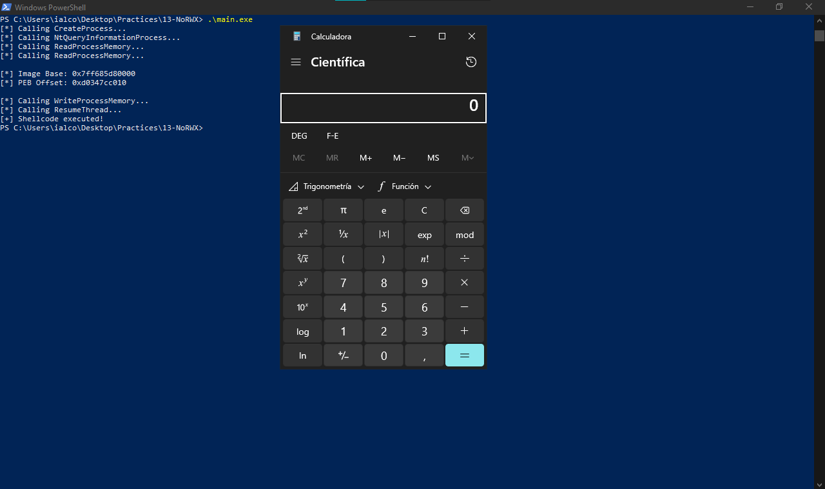
Task: Click the ".\main.exe" command text
Action: [230, 19]
